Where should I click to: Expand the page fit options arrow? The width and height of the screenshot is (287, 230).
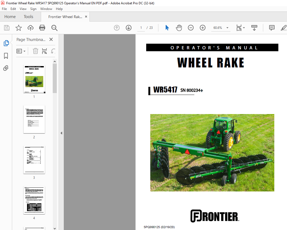click(x=244, y=28)
